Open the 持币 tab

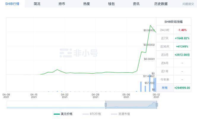pos(62,4)
